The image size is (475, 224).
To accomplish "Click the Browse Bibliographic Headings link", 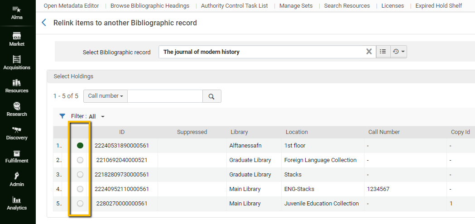I will click(150, 6).
